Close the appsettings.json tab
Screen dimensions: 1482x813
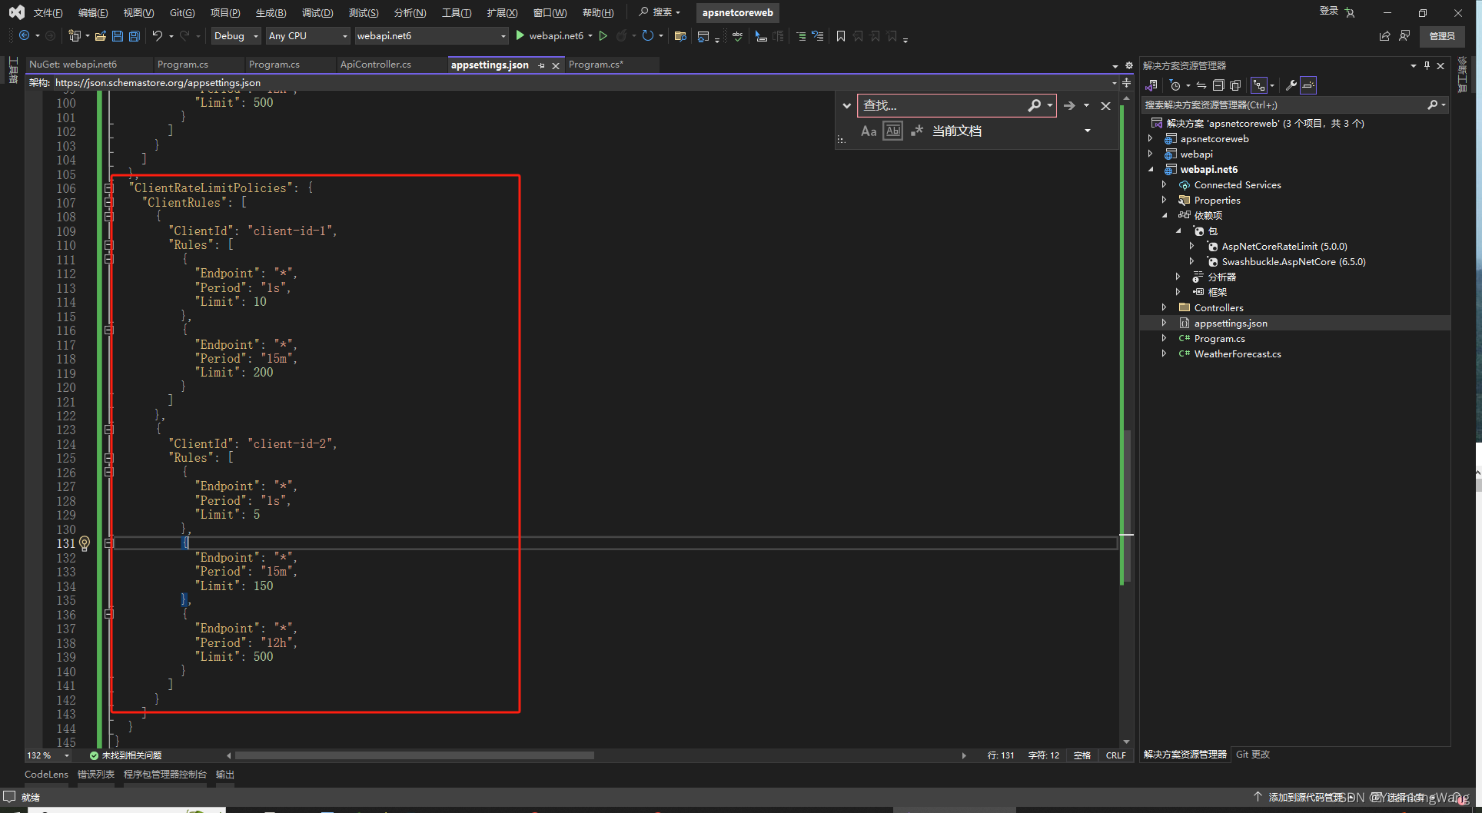[x=556, y=65]
